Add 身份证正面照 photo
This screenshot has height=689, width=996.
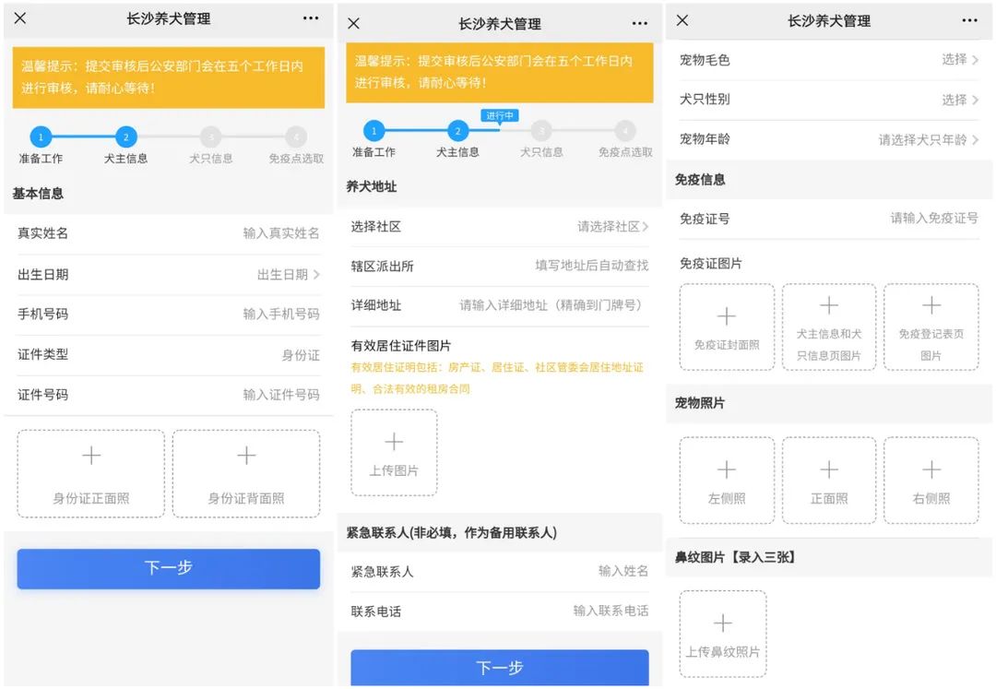pos(90,474)
